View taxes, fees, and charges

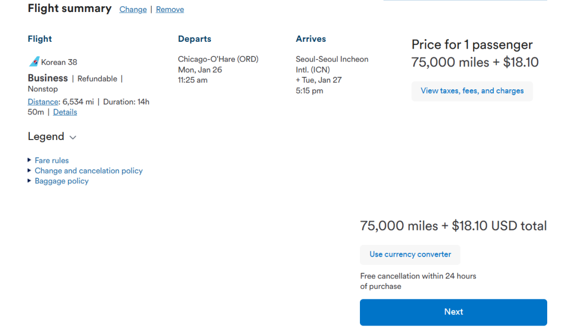click(x=472, y=91)
